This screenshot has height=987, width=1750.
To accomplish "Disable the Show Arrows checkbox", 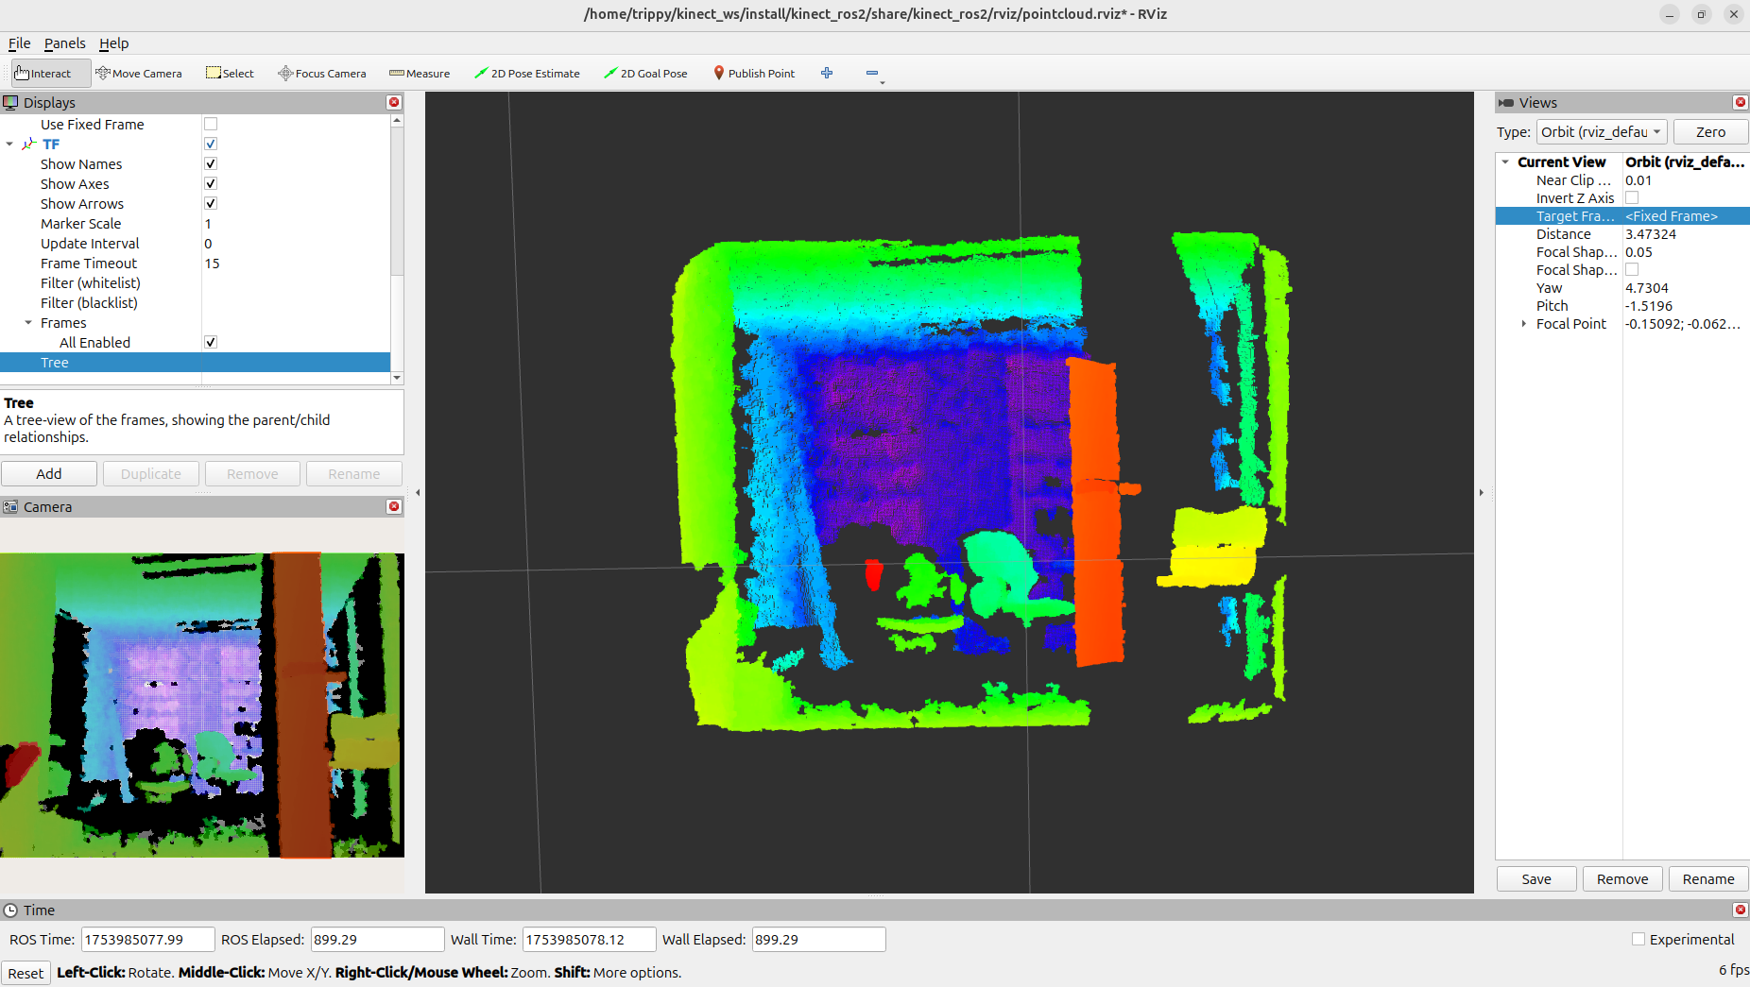I will tap(210, 203).
